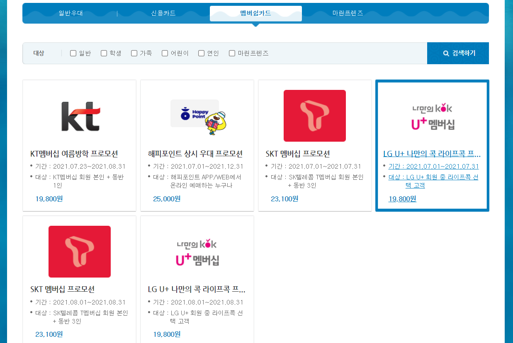Click T logo of SKT 08.01~08.31 promotion
513x343 pixels.
[80, 251]
